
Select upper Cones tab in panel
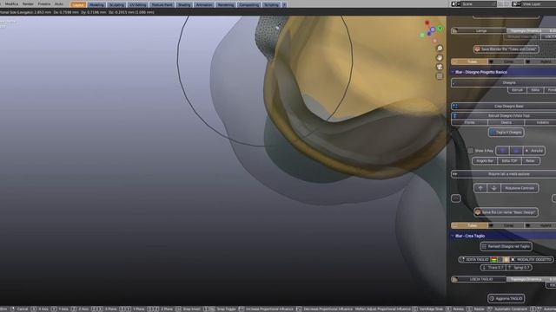coord(506,62)
